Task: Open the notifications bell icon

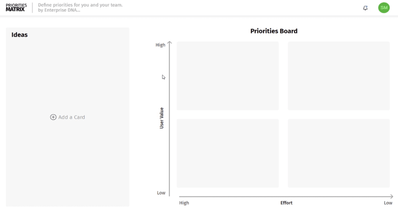Action: click(365, 8)
